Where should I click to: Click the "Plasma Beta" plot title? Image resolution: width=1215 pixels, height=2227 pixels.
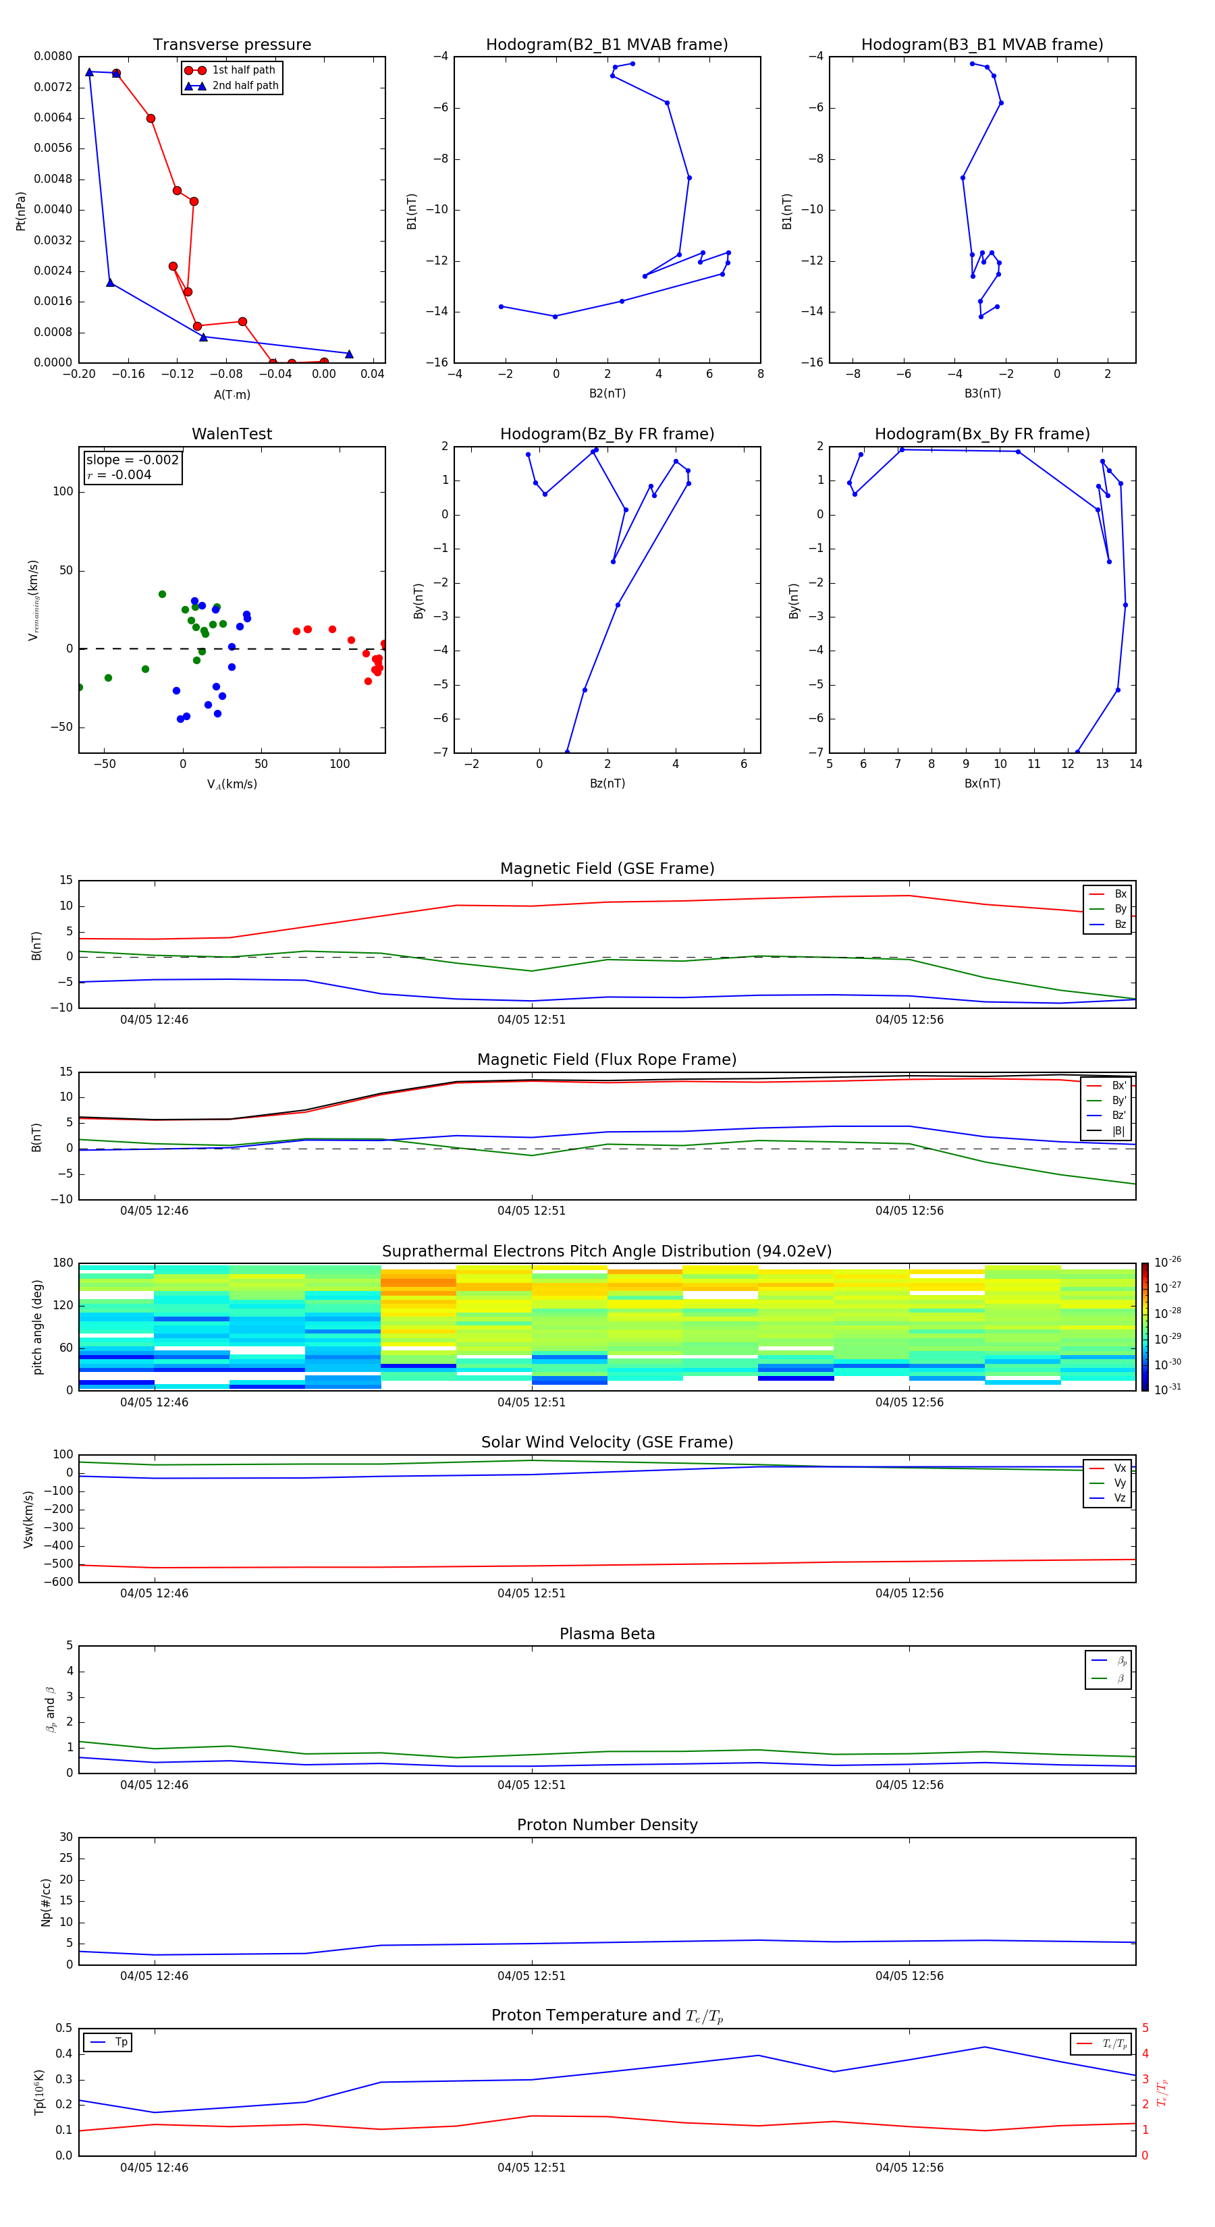coord(607,1634)
